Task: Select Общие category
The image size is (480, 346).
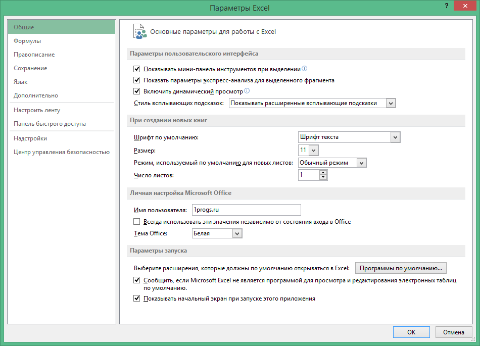Action: (x=62, y=27)
